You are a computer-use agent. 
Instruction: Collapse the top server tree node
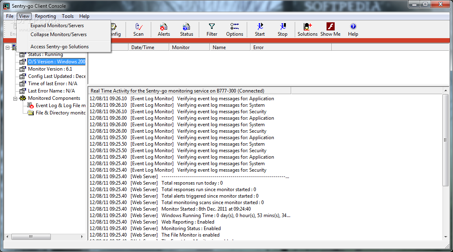coord(7,47)
